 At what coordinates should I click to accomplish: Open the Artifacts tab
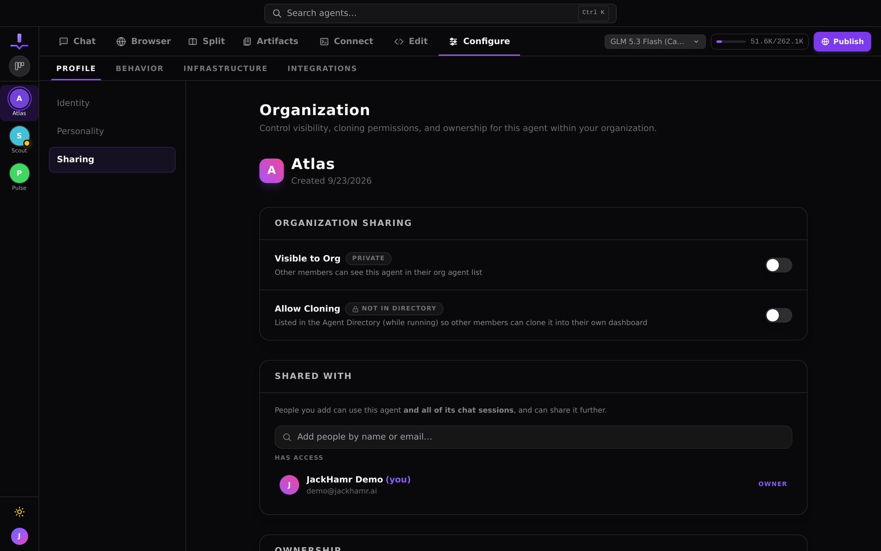pyautogui.click(x=271, y=41)
